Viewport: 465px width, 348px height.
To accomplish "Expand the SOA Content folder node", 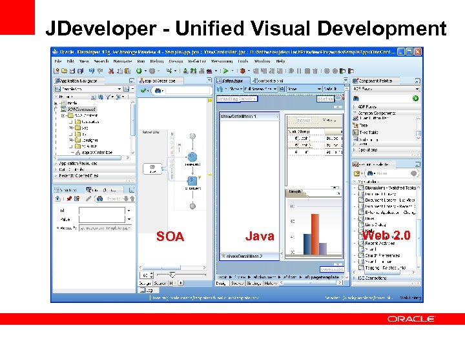I will point(63,115).
